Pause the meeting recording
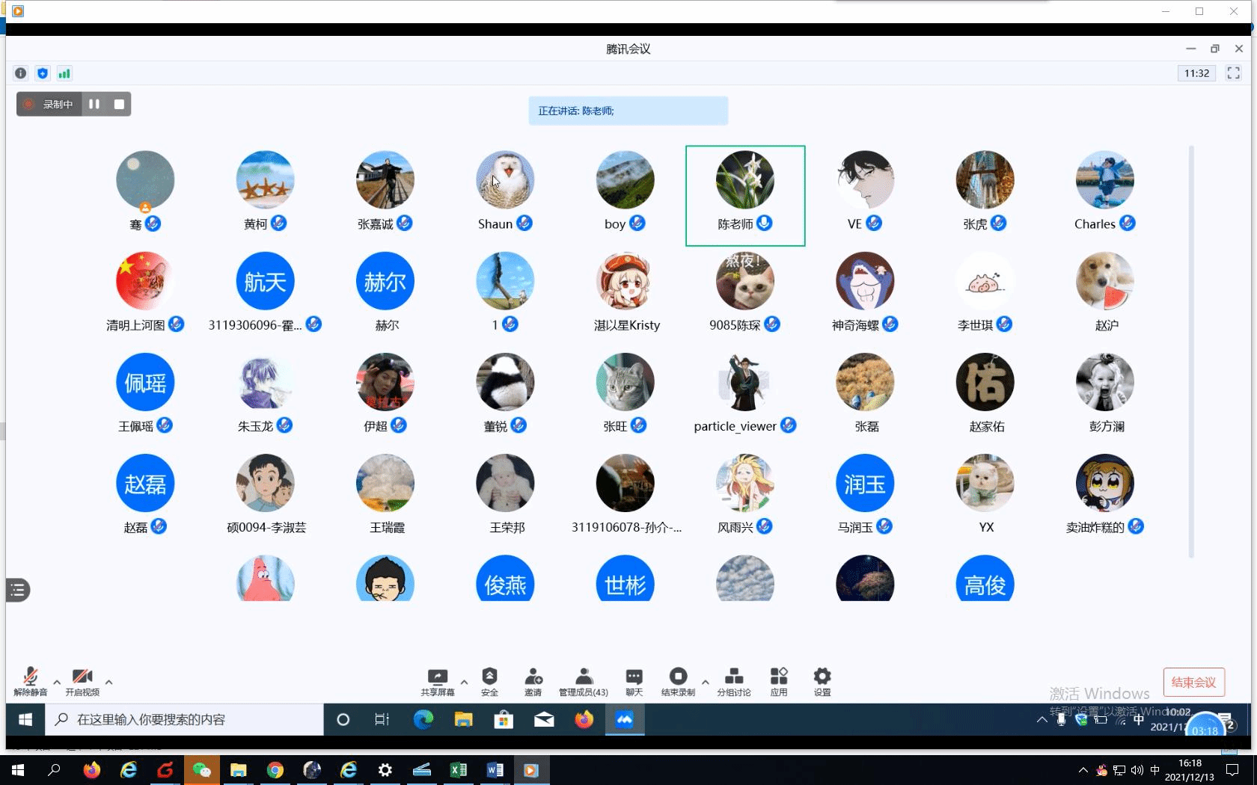 click(x=94, y=104)
